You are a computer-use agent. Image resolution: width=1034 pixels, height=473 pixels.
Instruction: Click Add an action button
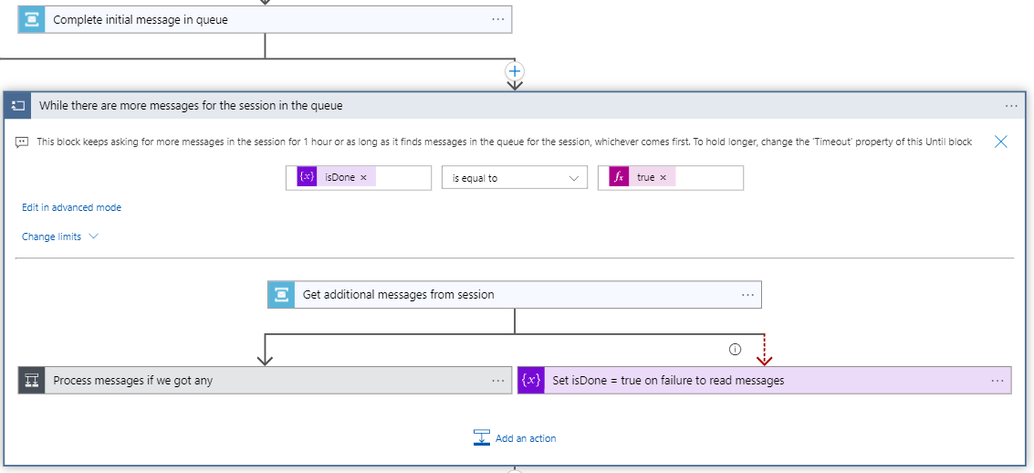[515, 438]
